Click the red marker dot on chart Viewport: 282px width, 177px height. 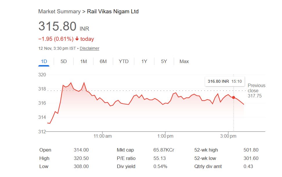coord(234,97)
